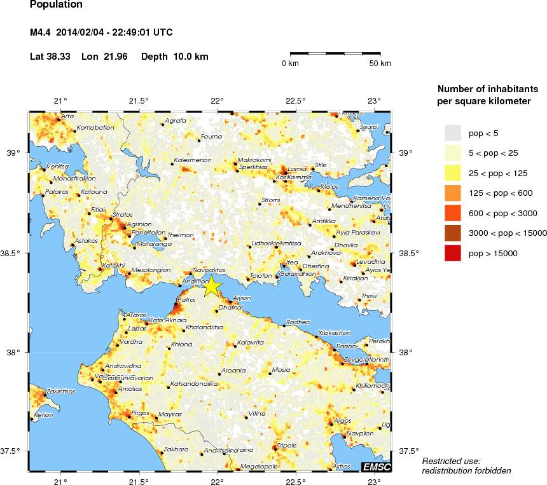
Task: Click the Tripolis city marker
Action: coord(275,449)
